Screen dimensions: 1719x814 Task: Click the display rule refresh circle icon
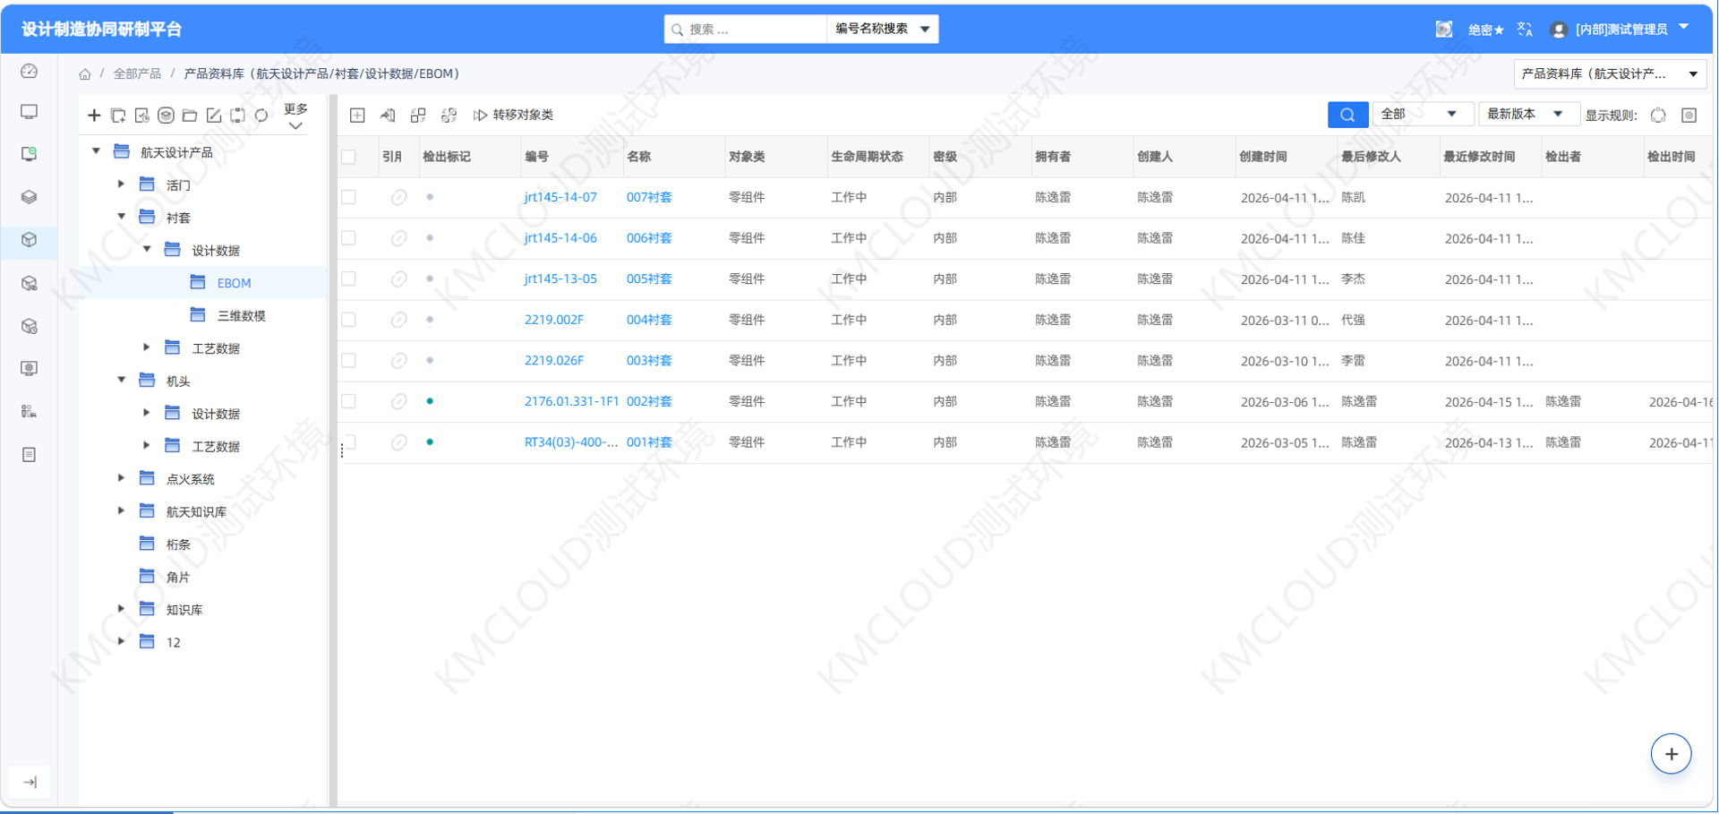coord(1658,115)
